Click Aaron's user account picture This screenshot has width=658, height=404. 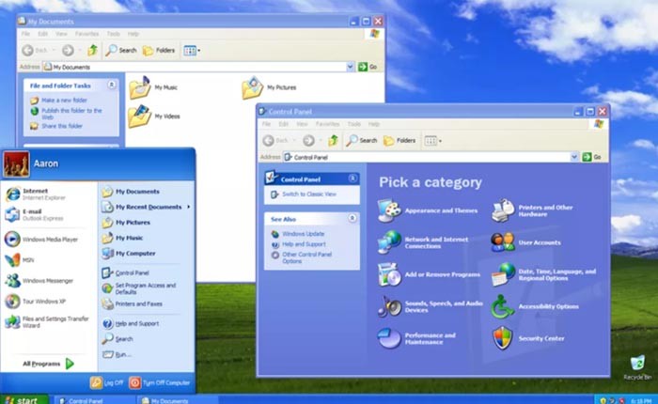17,163
